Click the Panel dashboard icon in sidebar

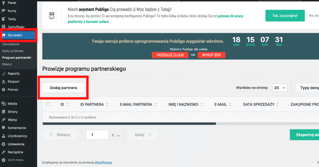coord(3,3)
